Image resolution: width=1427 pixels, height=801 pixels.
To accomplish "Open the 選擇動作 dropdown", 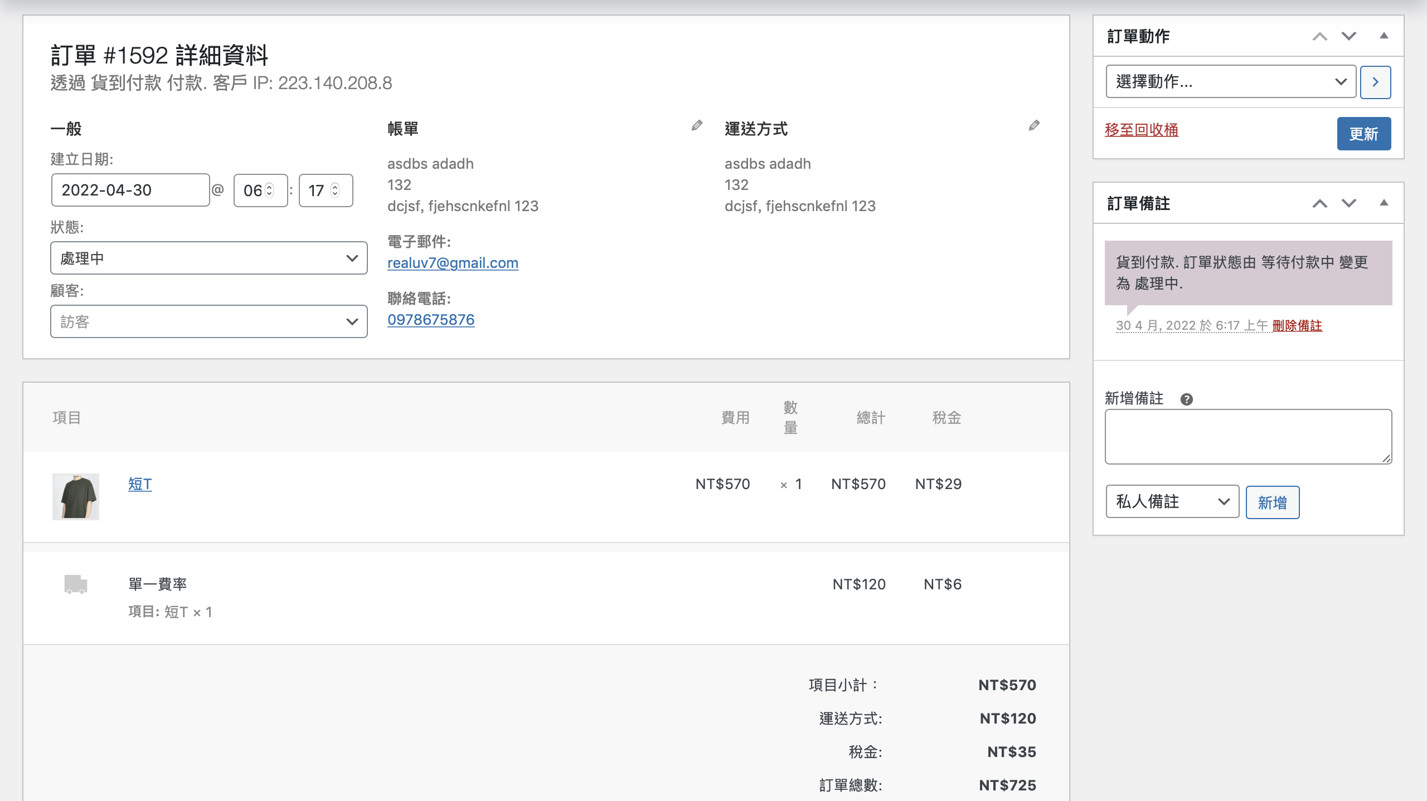I will 1230,82.
